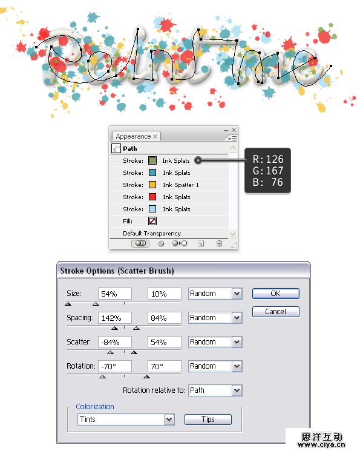This screenshot has width=363, height=454.
Task: Select the Fill none swatch
Action: point(152,222)
